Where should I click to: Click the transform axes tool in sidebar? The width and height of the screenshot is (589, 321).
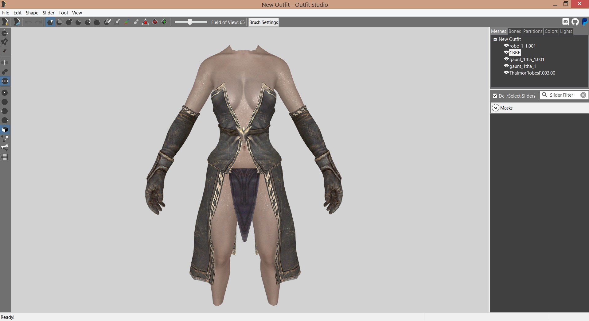pos(5,32)
